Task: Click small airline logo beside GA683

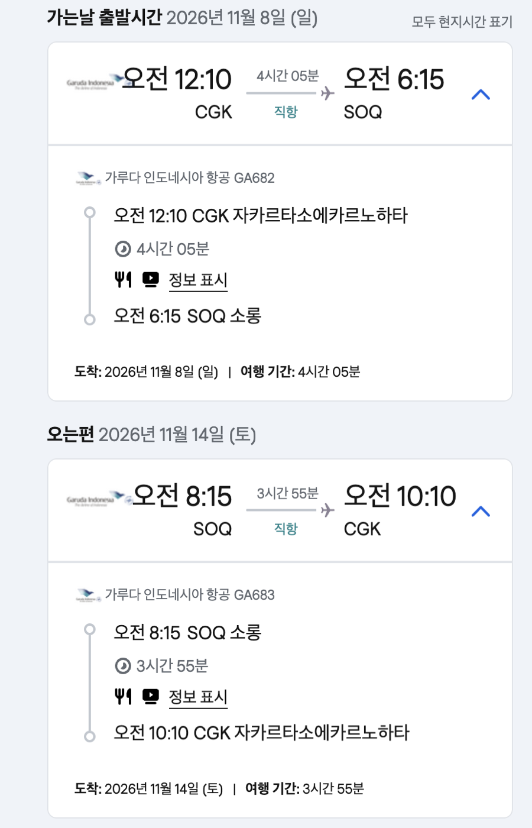Action: click(89, 595)
